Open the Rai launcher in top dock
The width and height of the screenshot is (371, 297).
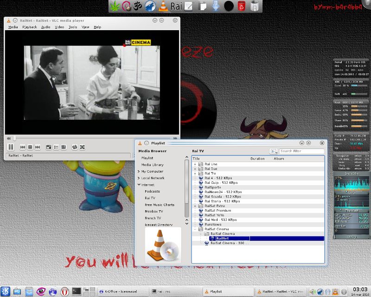click(176, 6)
